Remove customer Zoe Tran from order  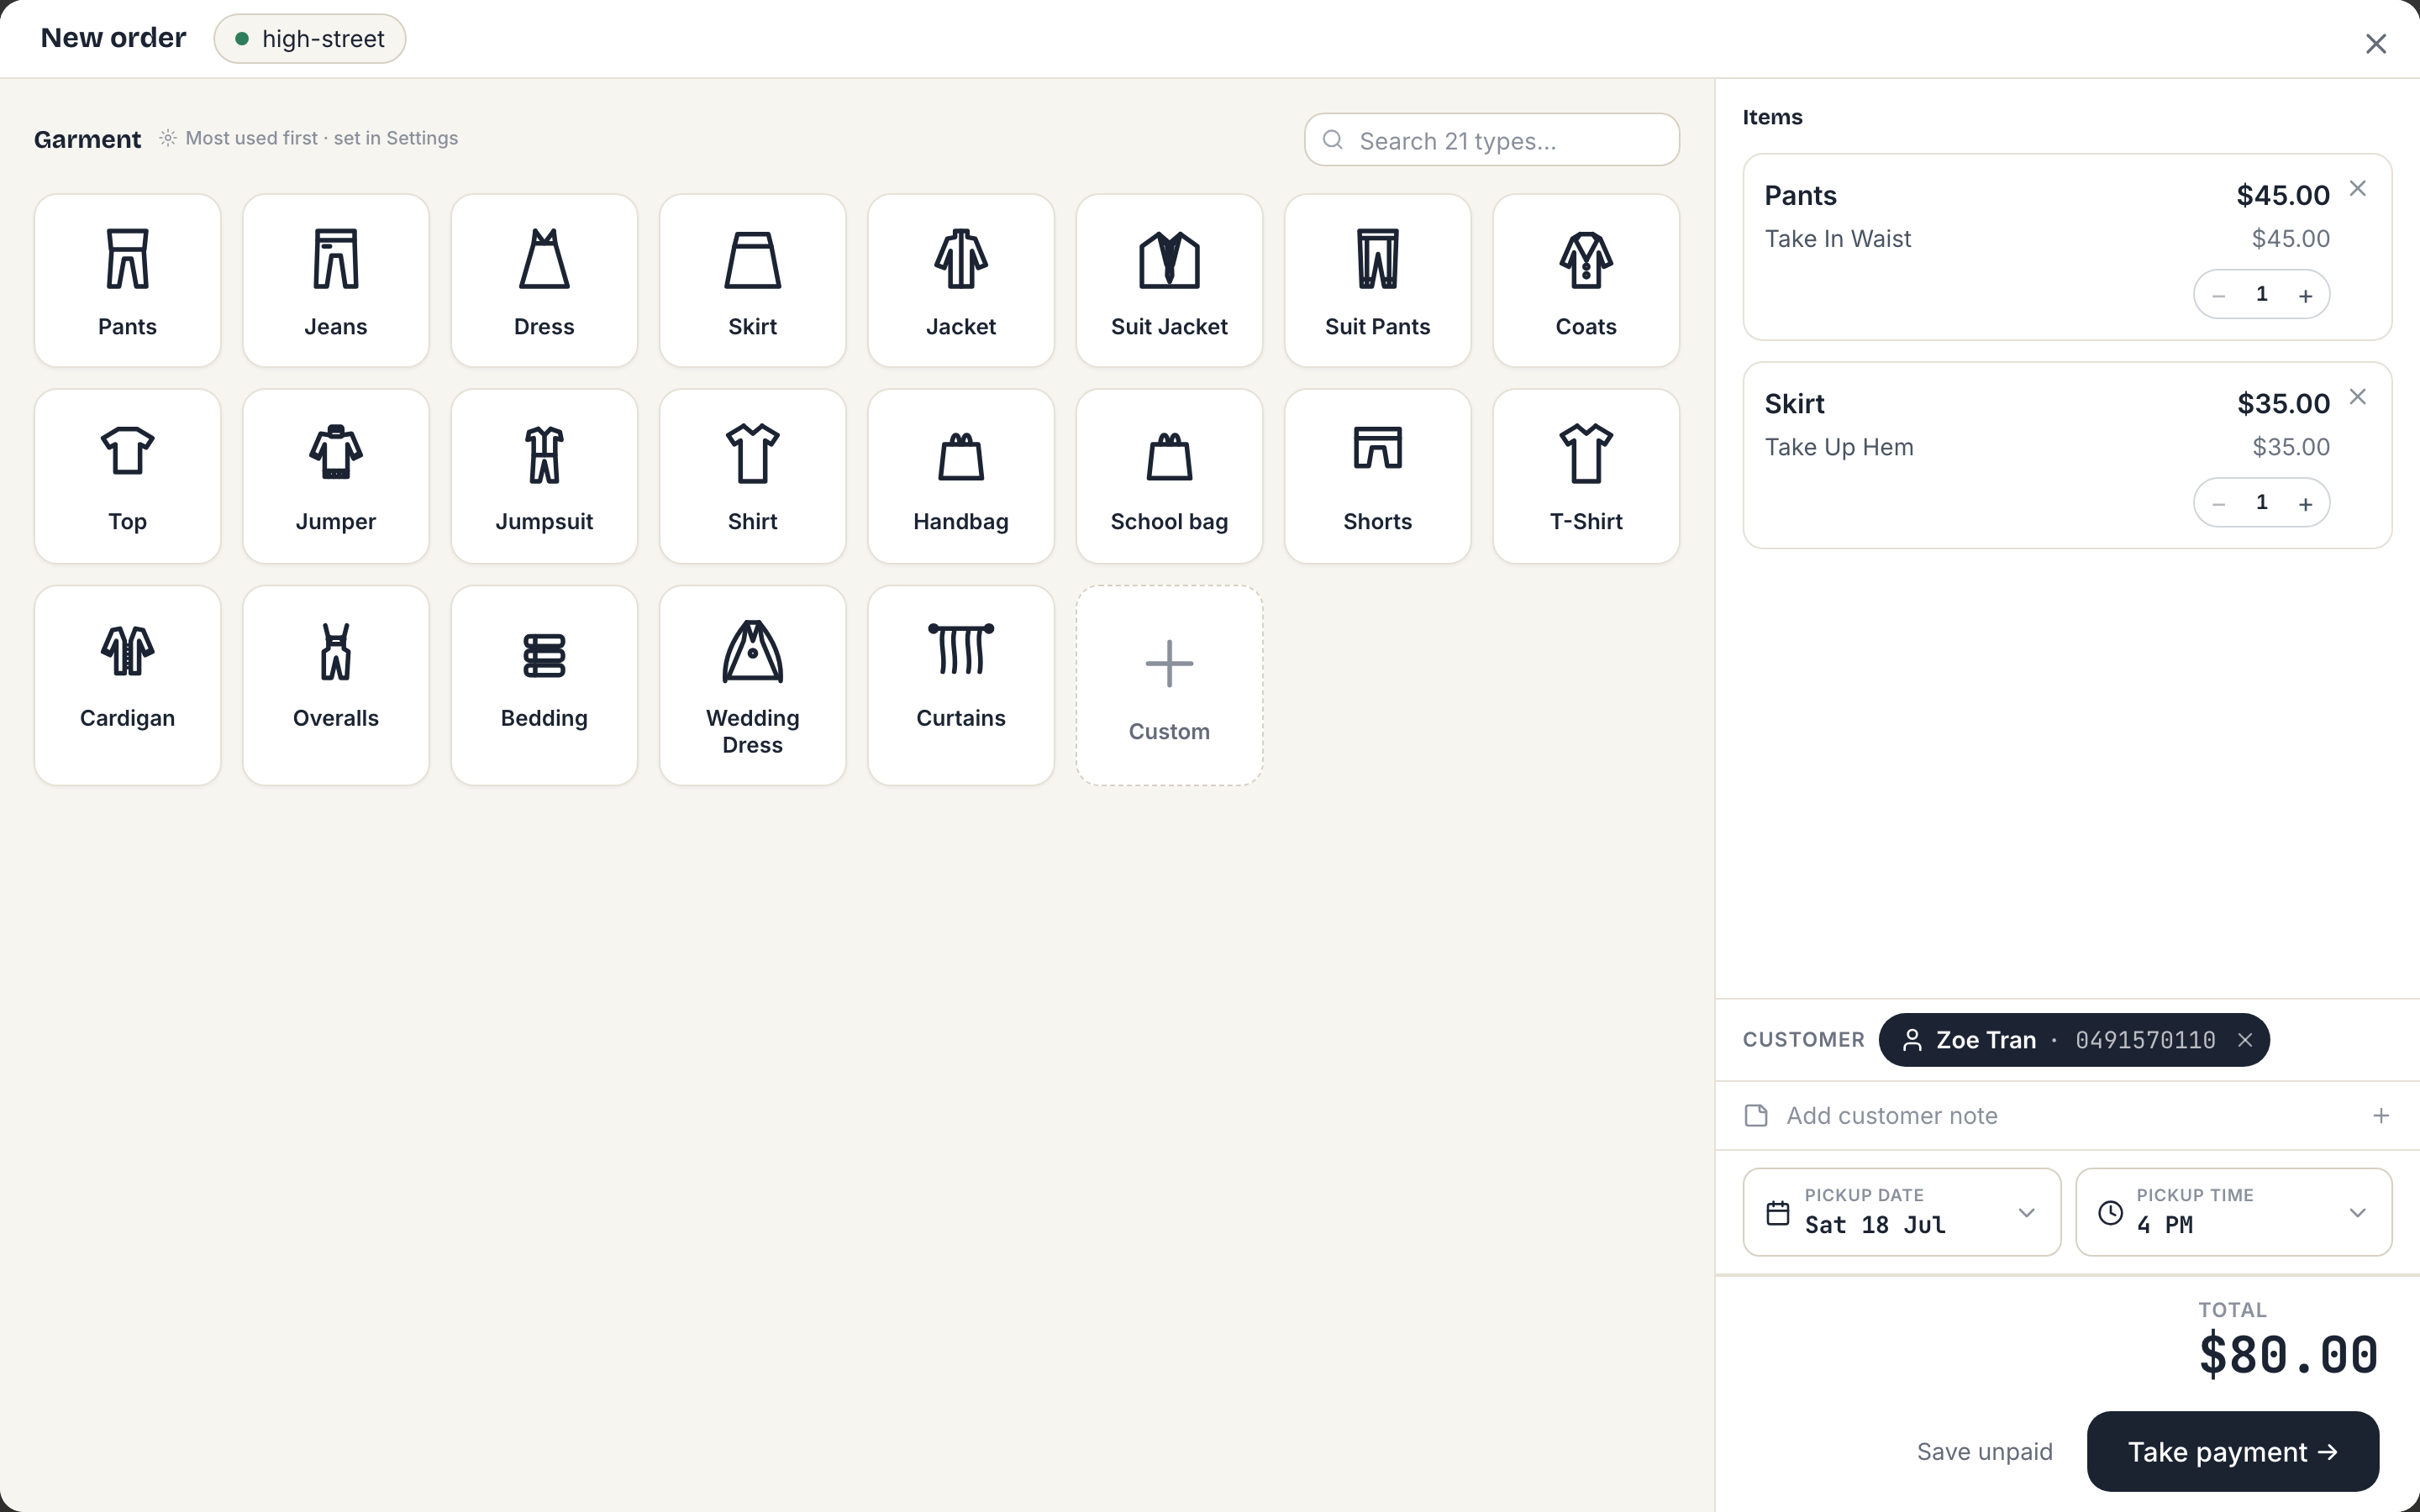click(2245, 1040)
